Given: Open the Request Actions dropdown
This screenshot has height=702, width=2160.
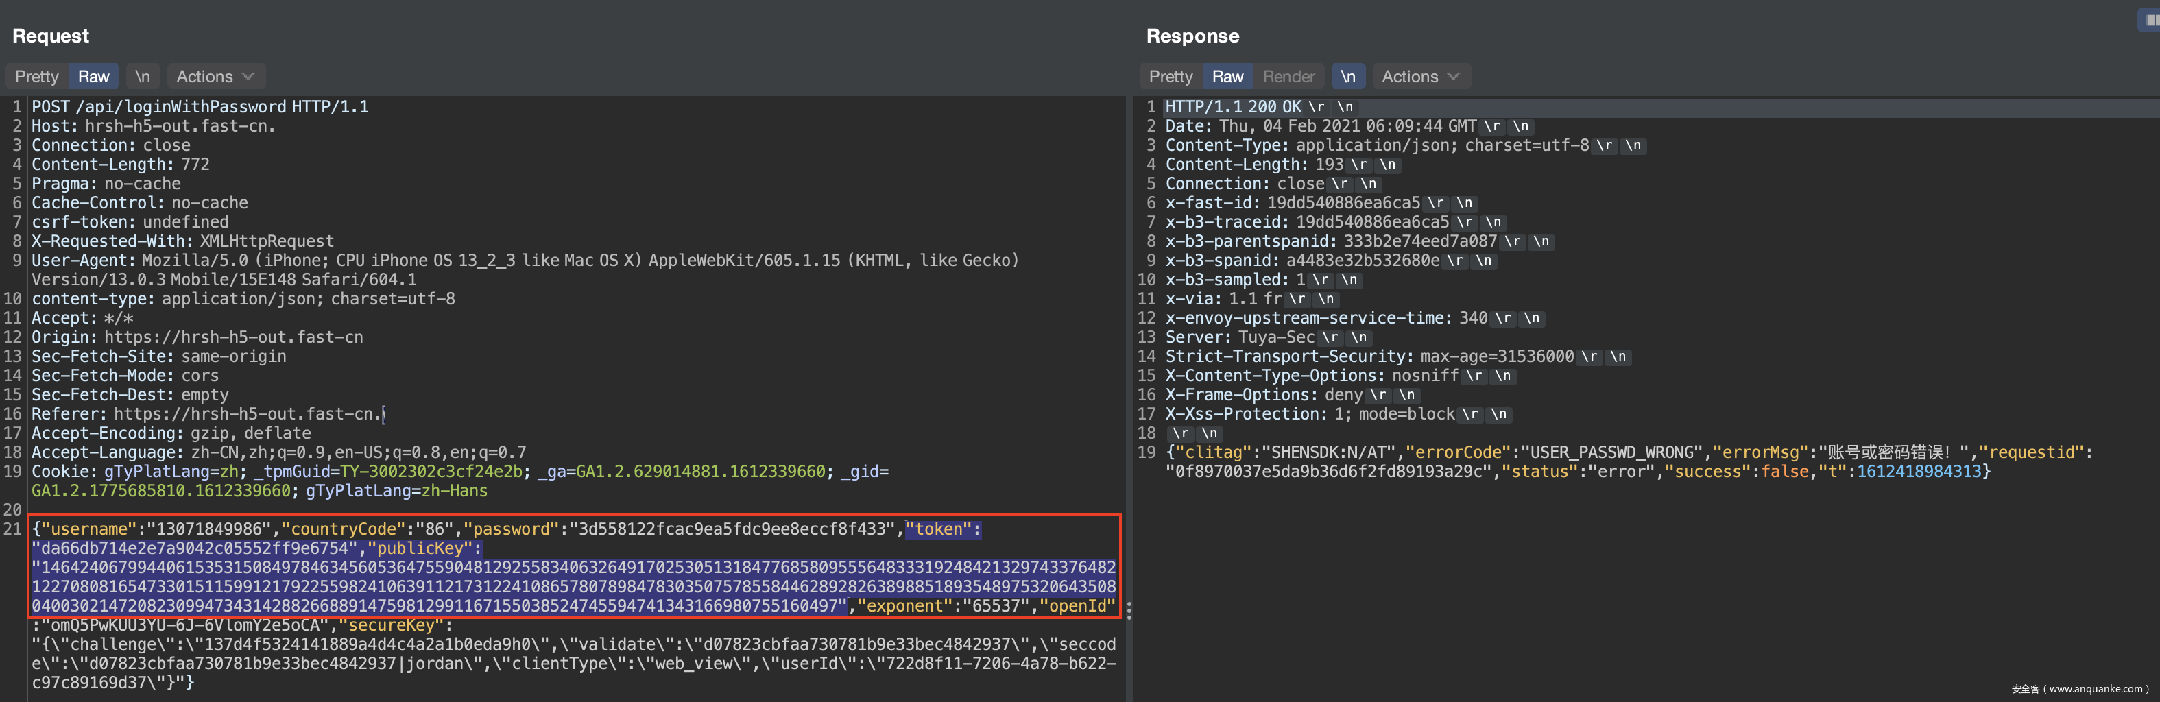Looking at the screenshot, I should click(x=215, y=76).
